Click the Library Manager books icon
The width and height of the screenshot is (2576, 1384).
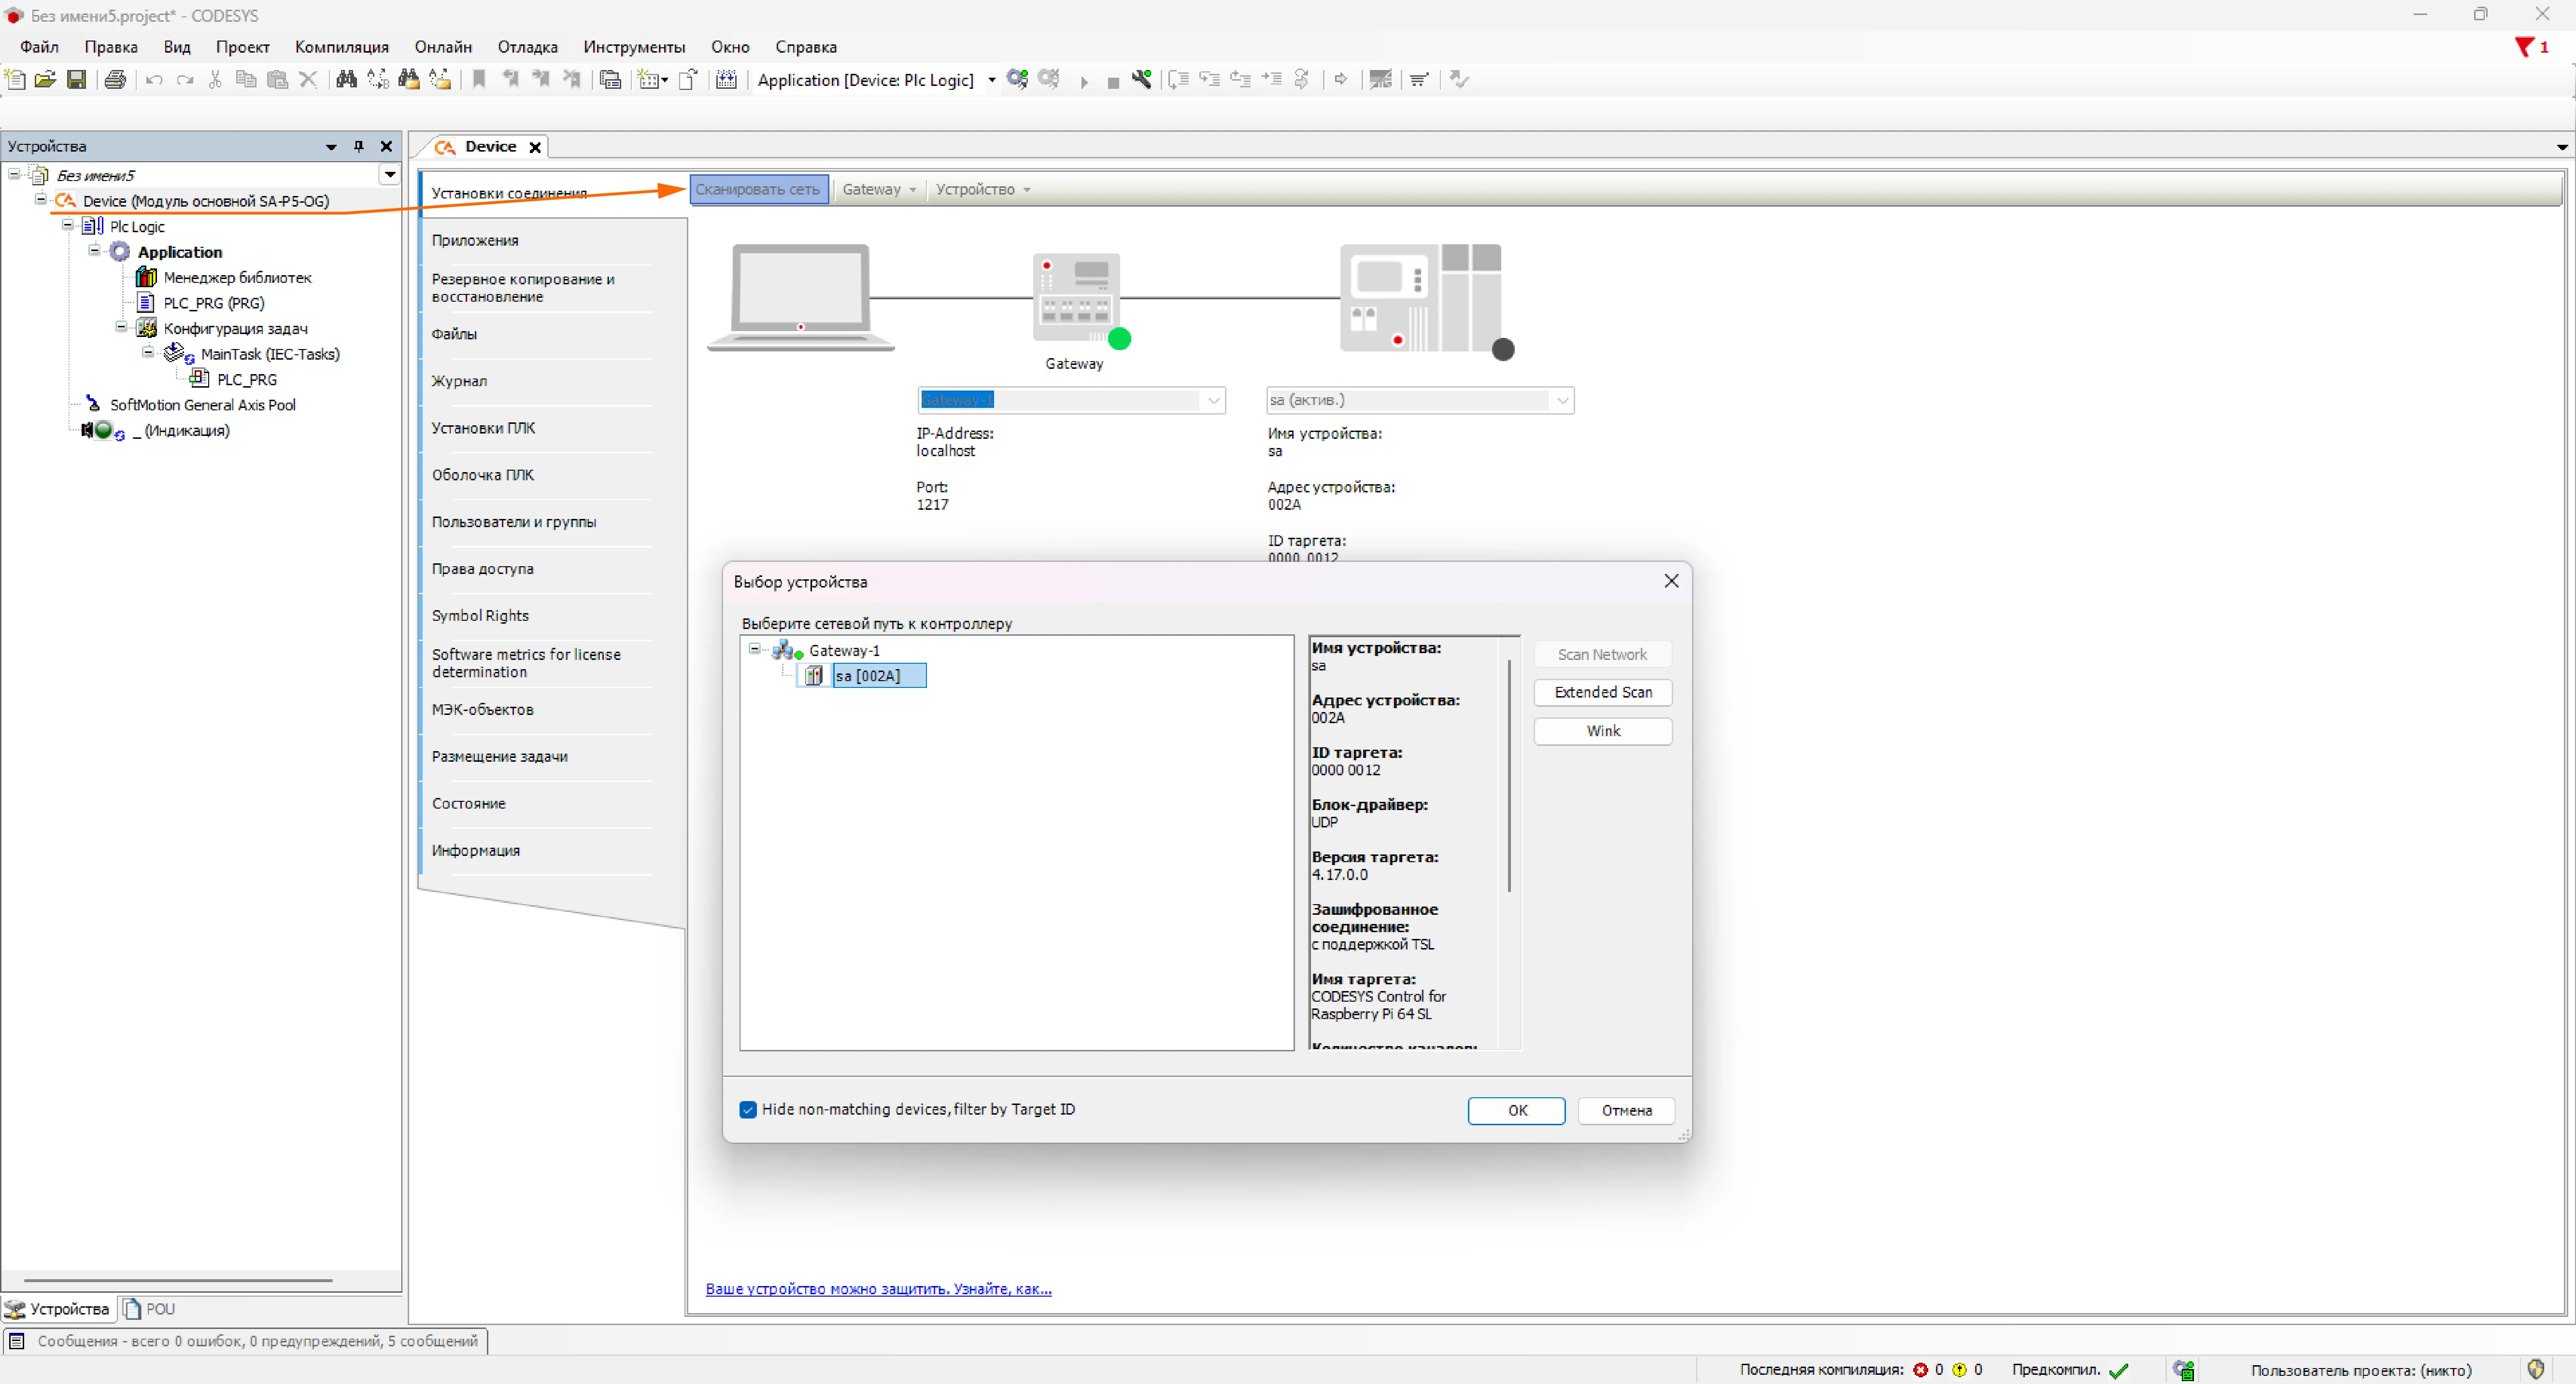[146, 277]
